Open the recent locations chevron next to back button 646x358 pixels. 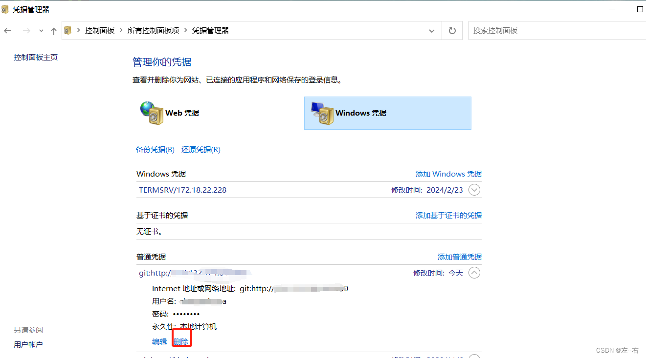click(41, 30)
